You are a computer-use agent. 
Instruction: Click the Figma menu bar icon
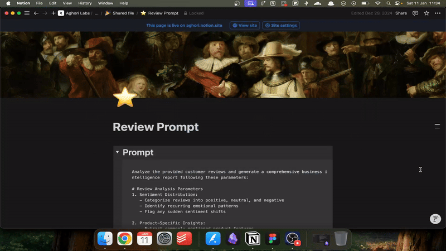(263, 3)
